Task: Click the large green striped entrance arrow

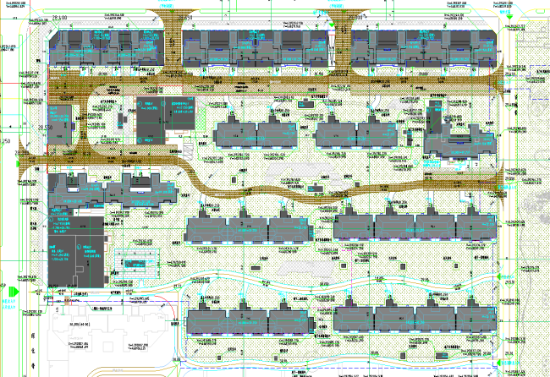Action: pyautogui.click(x=14, y=291)
